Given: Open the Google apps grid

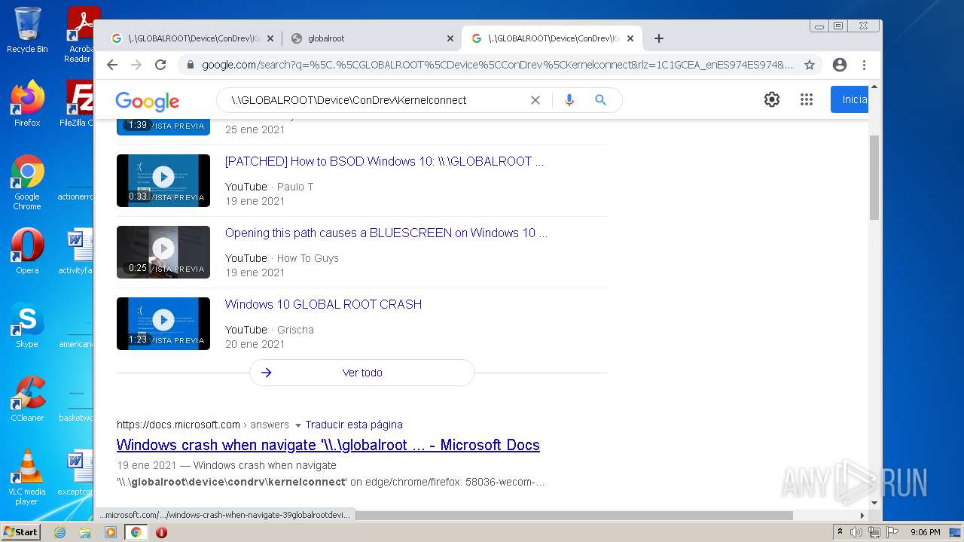Looking at the screenshot, I should (807, 99).
